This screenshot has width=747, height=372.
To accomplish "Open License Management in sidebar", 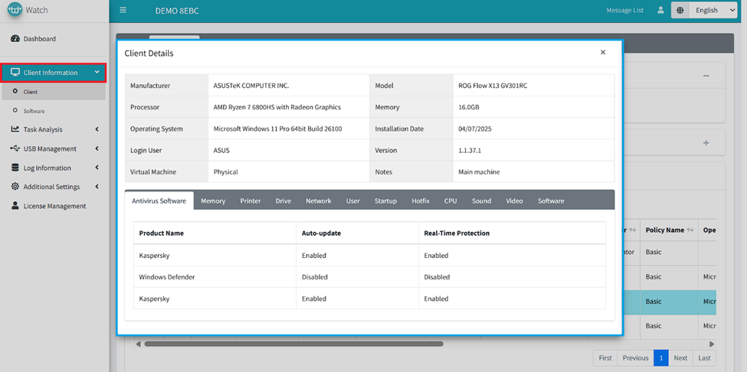I will coord(54,206).
